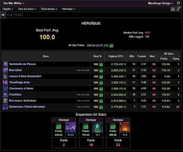This screenshot has height=152, width=183.
Task: Click the green spec icon beside All Star Points
Action: click(111, 46)
